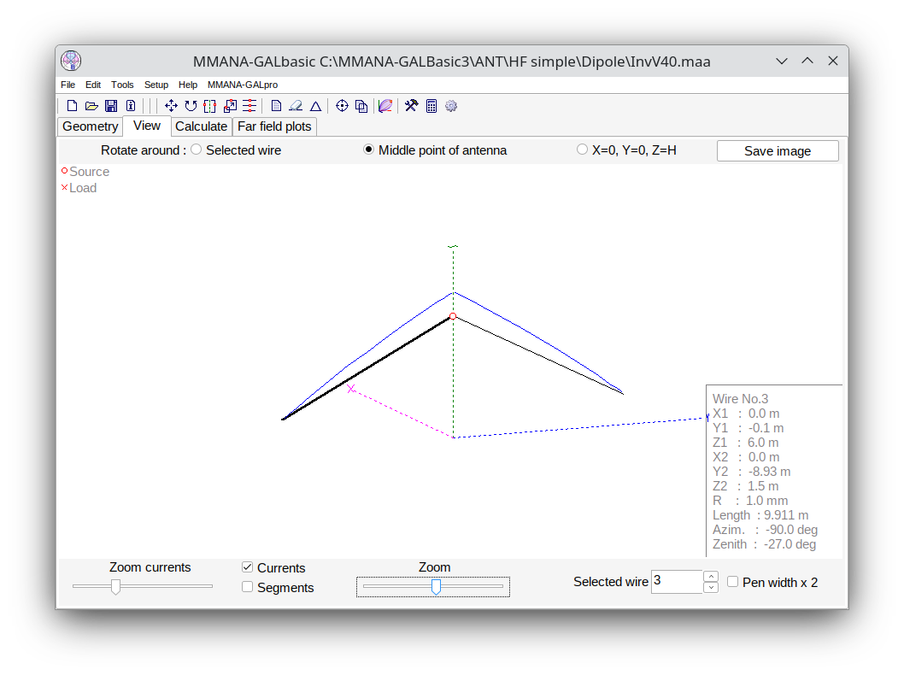Click the gear settings toolbar icon
Screen dimensions: 904x675
pyautogui.click(x=451, y=106)
